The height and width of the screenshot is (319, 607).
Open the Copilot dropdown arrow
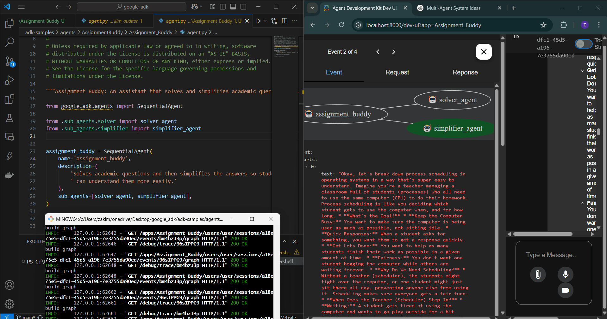click(201, 7)
